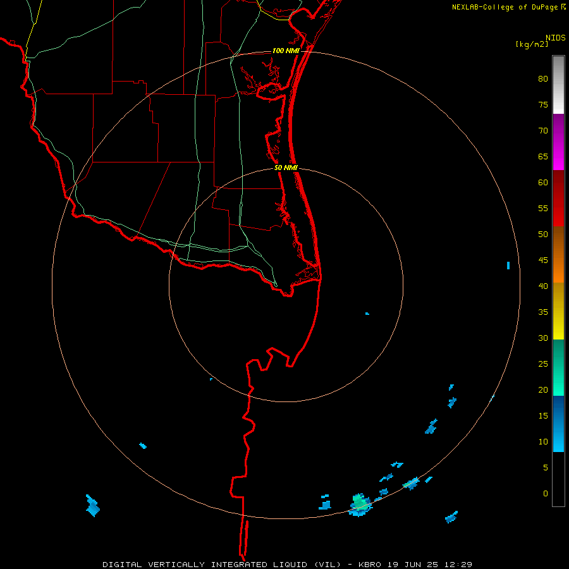Click the 75 value on the scale
The image size is (569, 569).
click(543, 104)
